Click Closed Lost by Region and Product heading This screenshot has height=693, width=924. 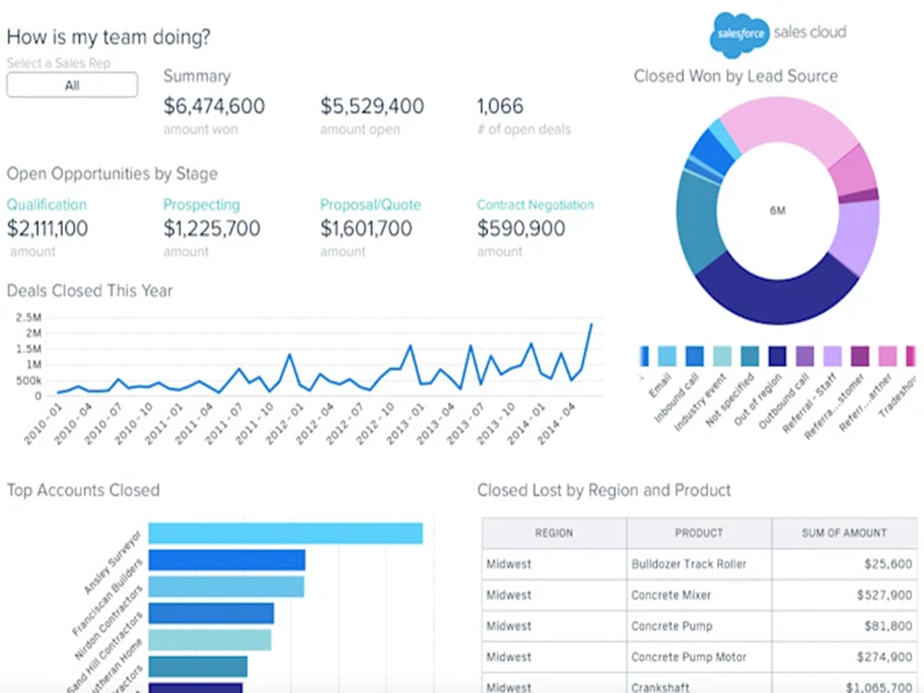(x=604, y=491)
